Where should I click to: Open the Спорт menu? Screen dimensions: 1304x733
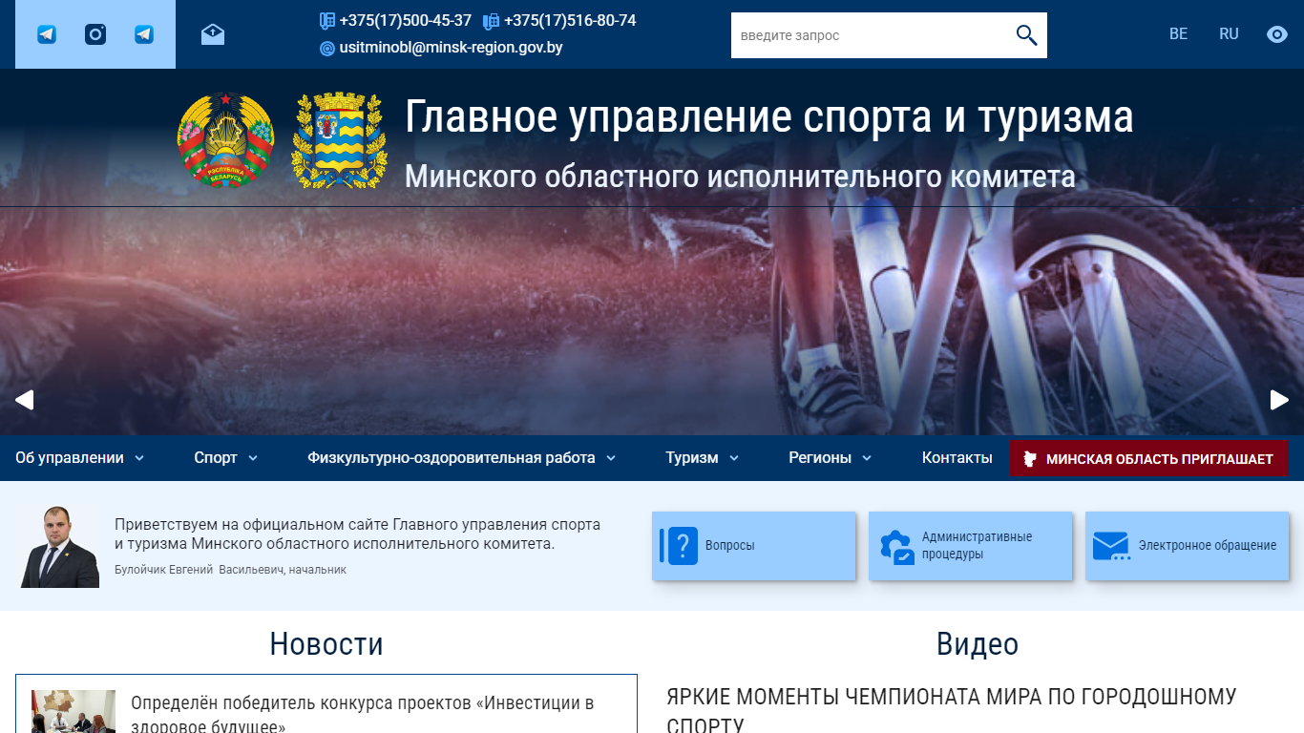click(x=216, y=458)
